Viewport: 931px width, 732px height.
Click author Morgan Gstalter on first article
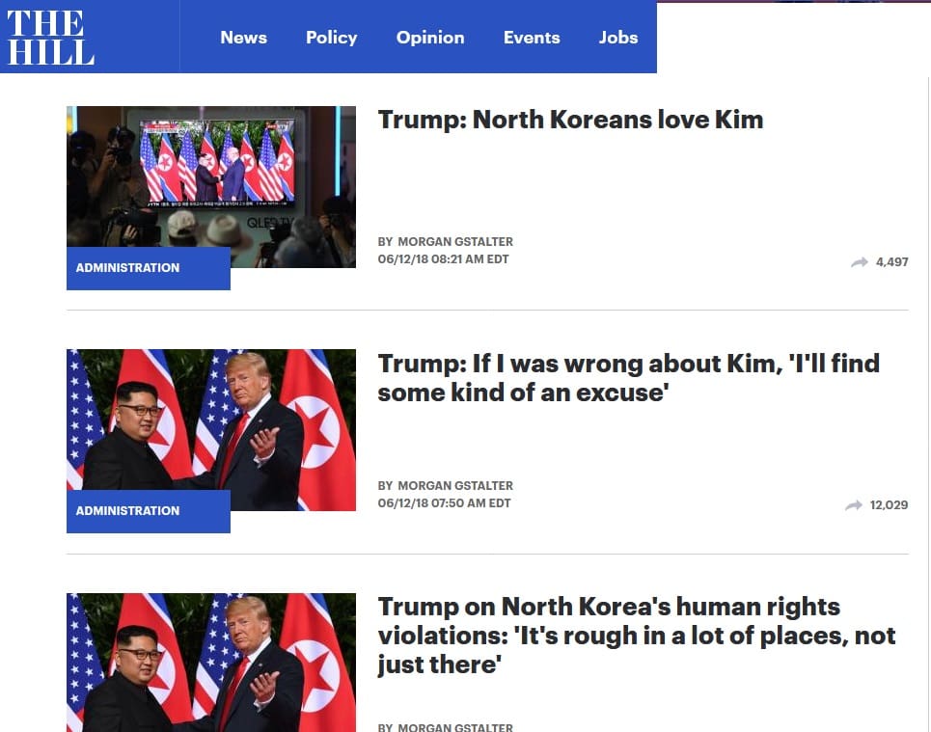(454, 242)
